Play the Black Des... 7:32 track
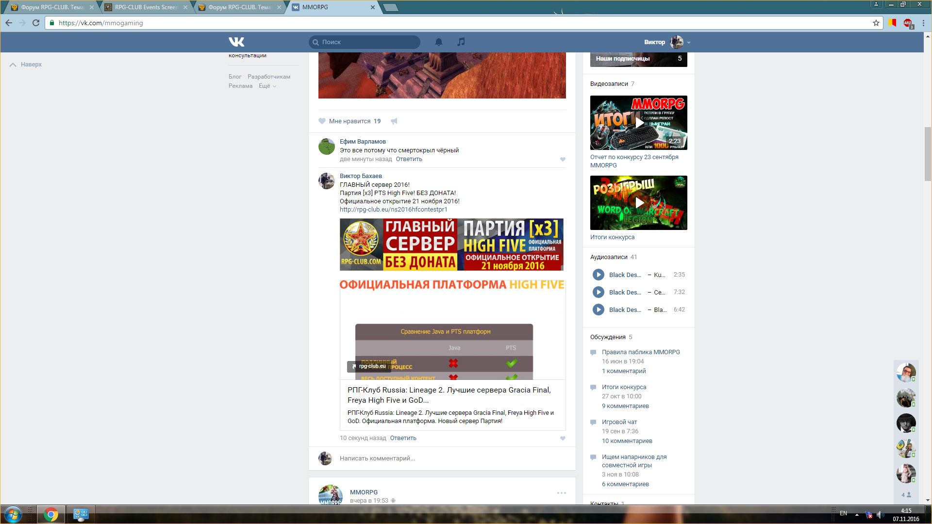Viewport: 932px width, 524px height. 599,292
